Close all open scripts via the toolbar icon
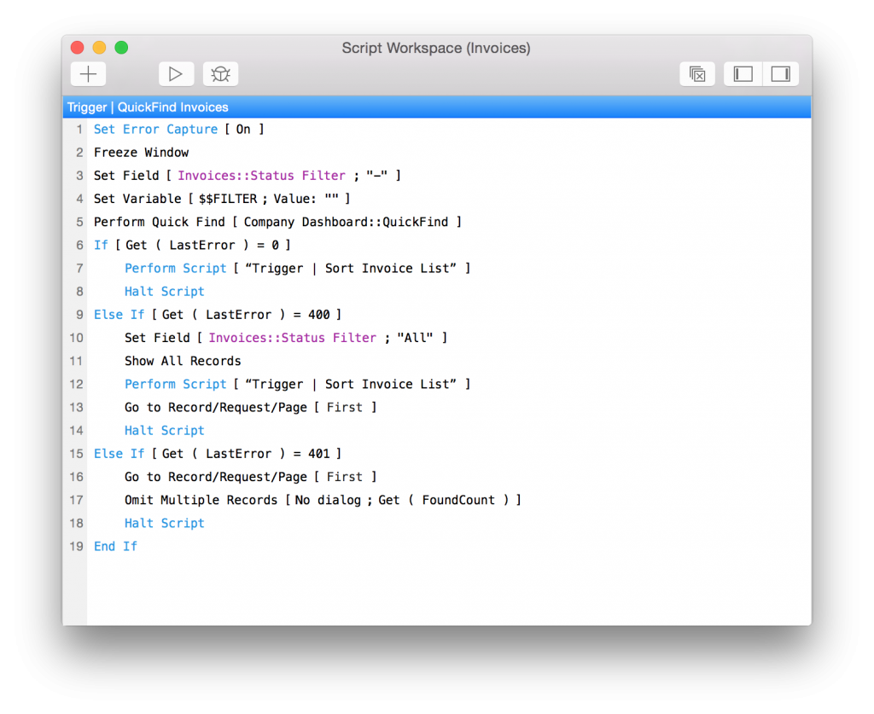874x714 pixels. click(697, 74)
